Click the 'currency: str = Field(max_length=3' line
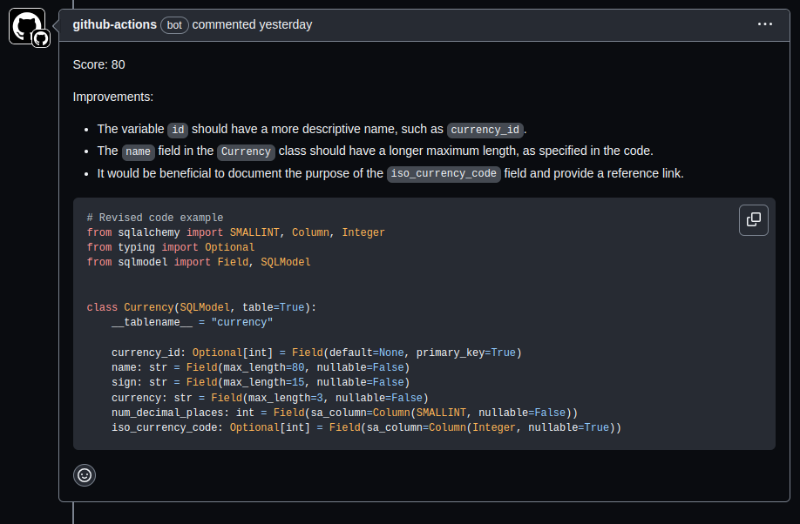 270,398
